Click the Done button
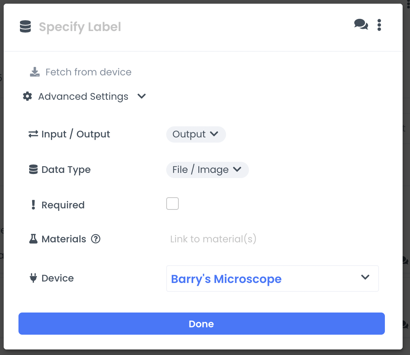 pos(201,324)
